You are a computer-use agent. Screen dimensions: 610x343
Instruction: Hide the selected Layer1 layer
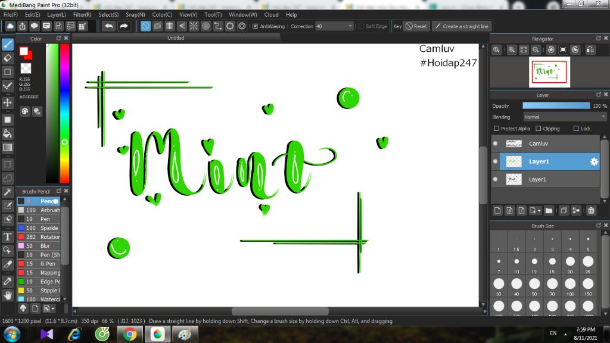(x=495, y=161)
